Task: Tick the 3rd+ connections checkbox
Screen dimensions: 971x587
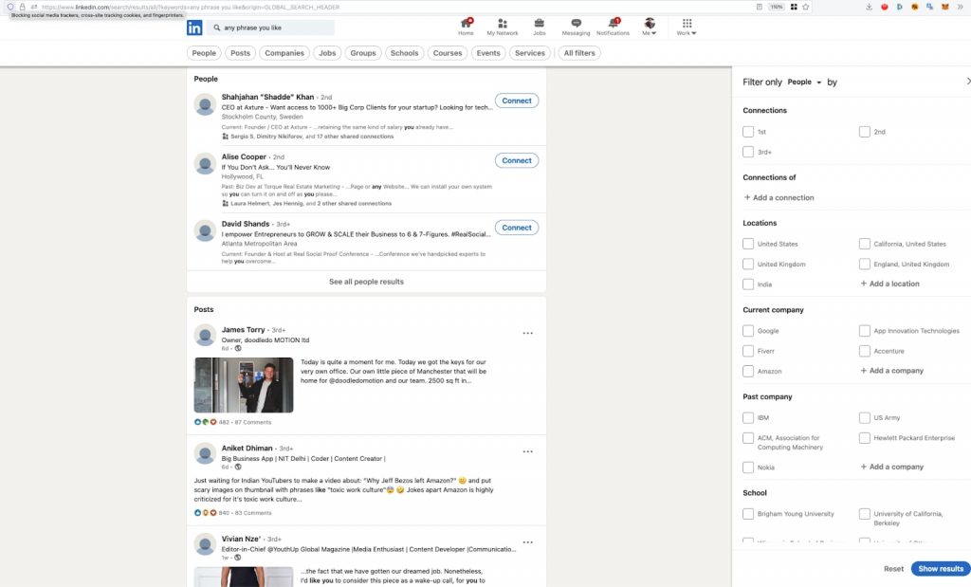Action: [748, 152]
